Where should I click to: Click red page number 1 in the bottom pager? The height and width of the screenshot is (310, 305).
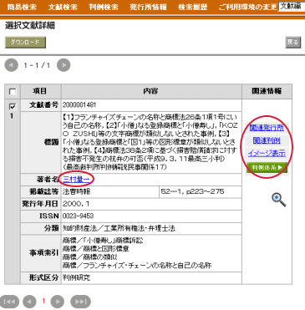[x=43, y=301]
